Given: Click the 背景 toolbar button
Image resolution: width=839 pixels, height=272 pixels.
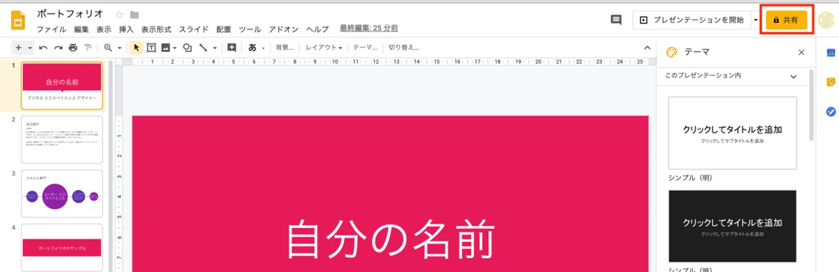Looking at the screenshot, I should 285,48.
